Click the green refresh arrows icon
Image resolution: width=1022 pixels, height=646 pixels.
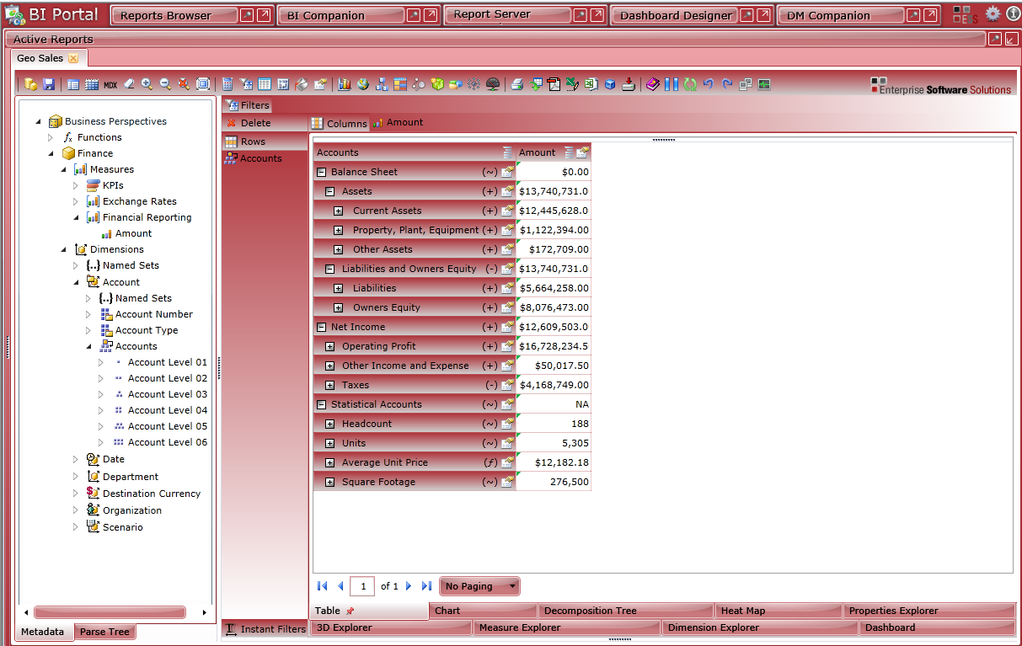(690, 84)
